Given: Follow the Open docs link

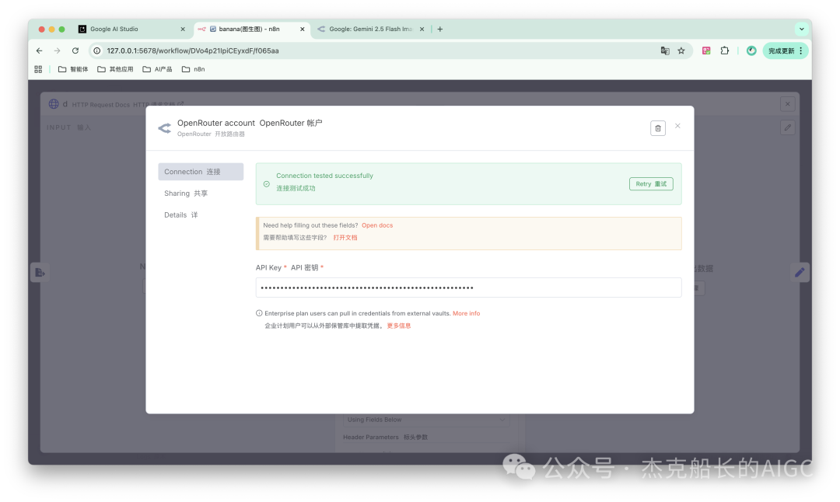Looking at the screenshot, I should (x=377, y=225).
